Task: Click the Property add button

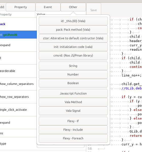Action: (21, 7)
